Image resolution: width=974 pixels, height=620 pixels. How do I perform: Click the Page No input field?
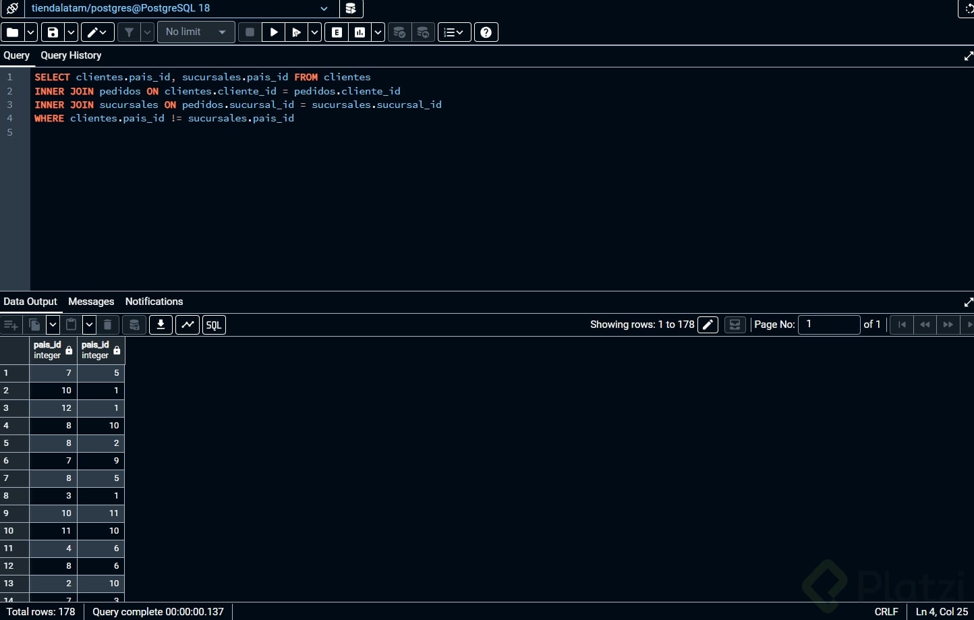coord(829,325)
